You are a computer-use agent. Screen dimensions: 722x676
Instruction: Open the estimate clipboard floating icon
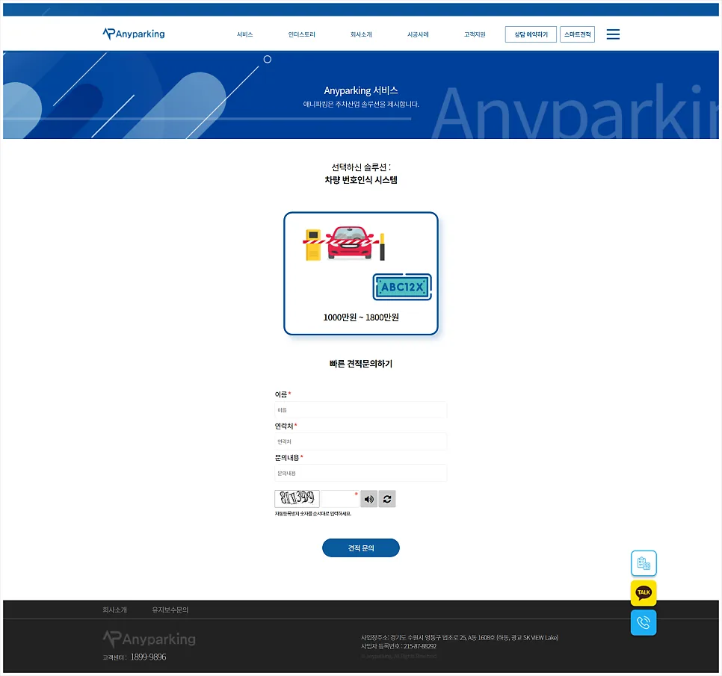(x=644, y=563)
